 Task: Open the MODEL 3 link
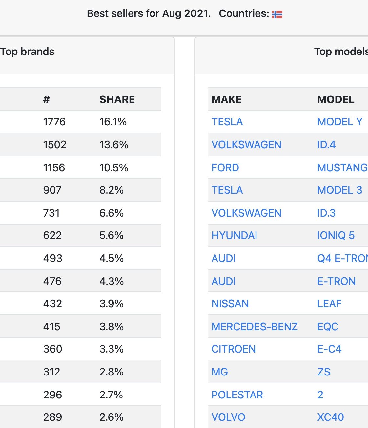[340, 190]
